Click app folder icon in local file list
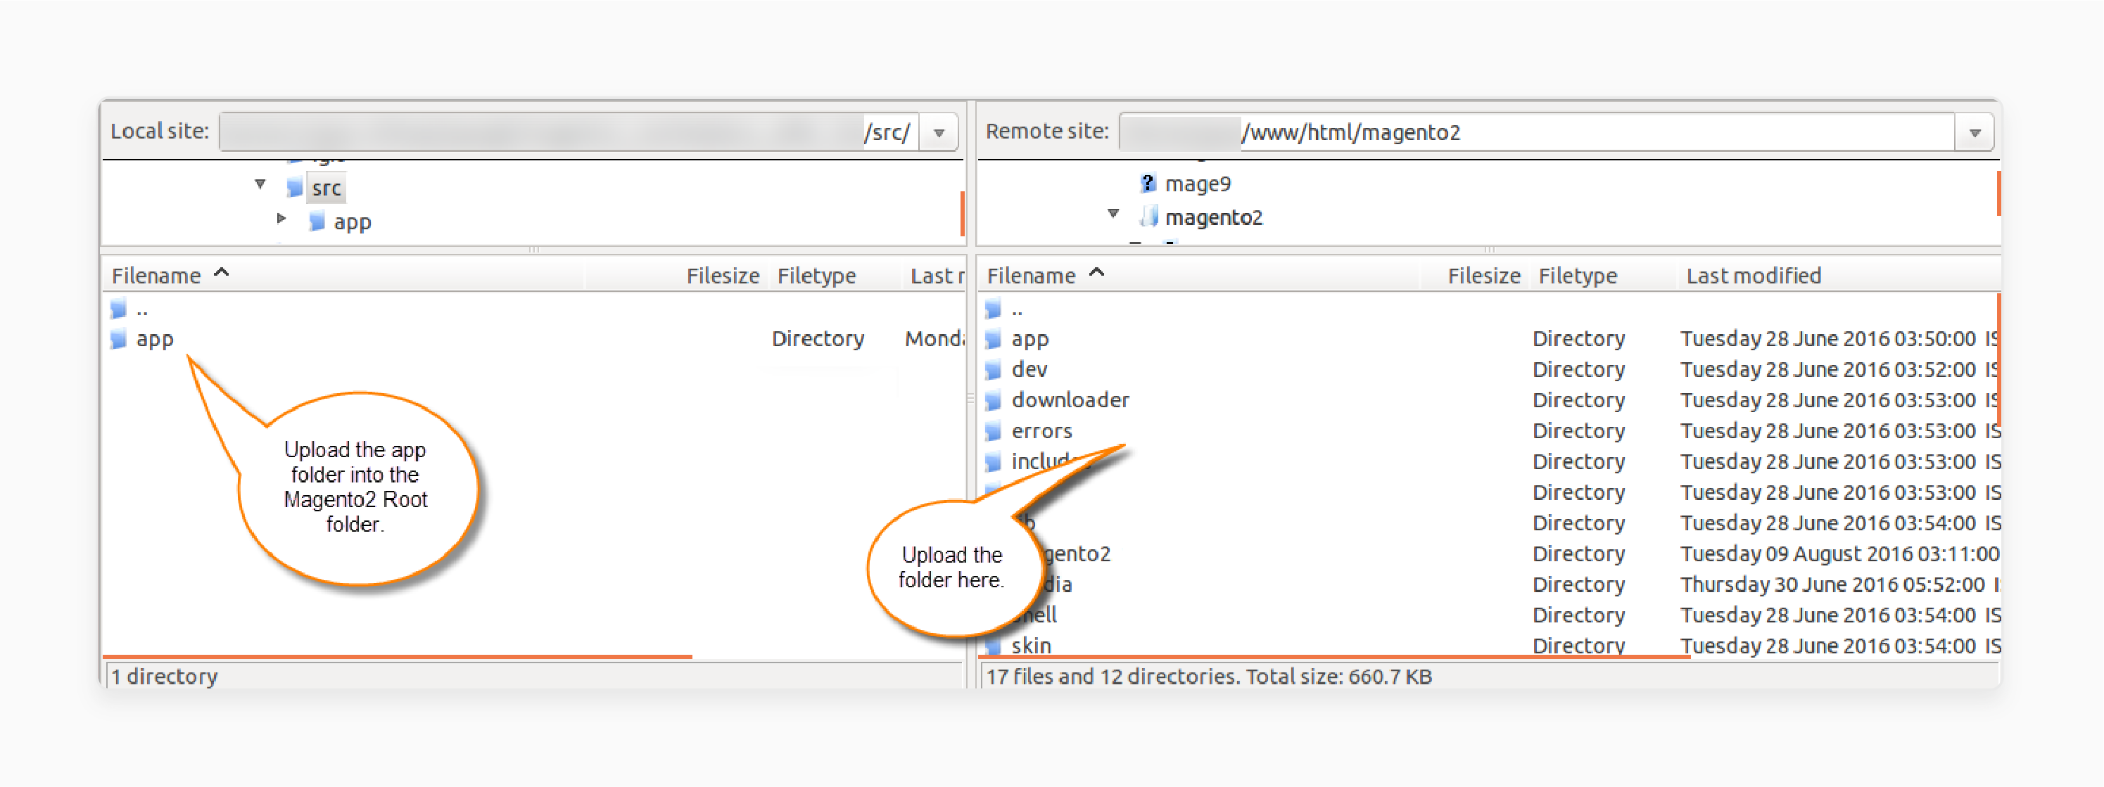 119,339
